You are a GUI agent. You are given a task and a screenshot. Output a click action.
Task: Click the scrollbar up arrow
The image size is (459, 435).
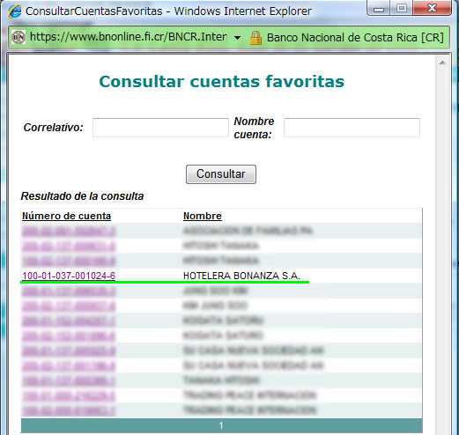point(442,63)
